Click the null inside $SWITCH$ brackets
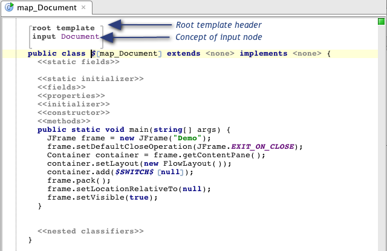 point(171,172)
